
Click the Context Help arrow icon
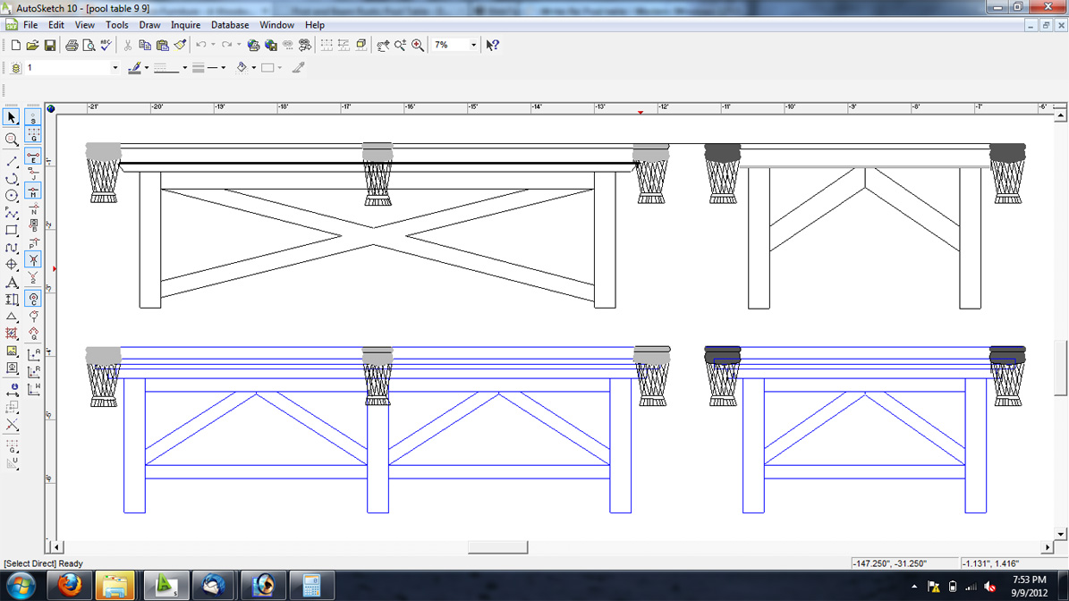[492, 45]
